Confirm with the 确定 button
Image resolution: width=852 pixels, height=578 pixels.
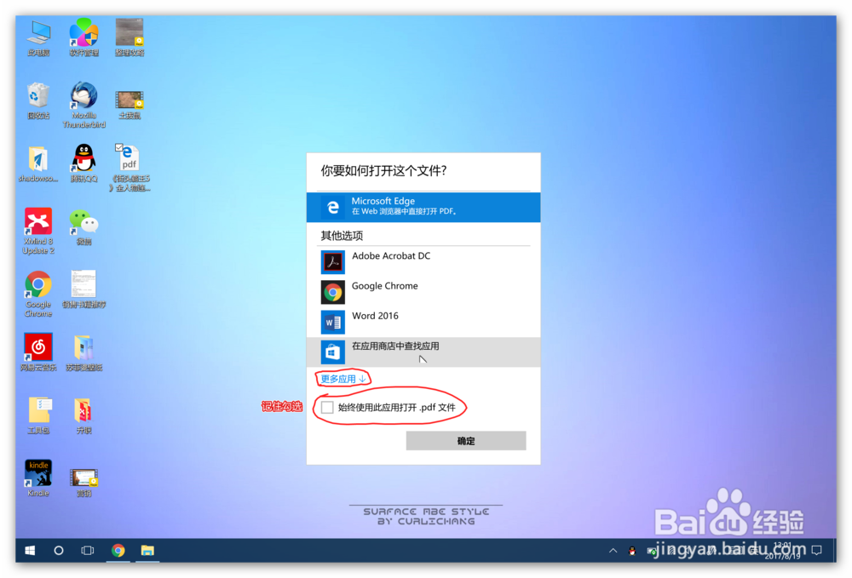[466, 441]
